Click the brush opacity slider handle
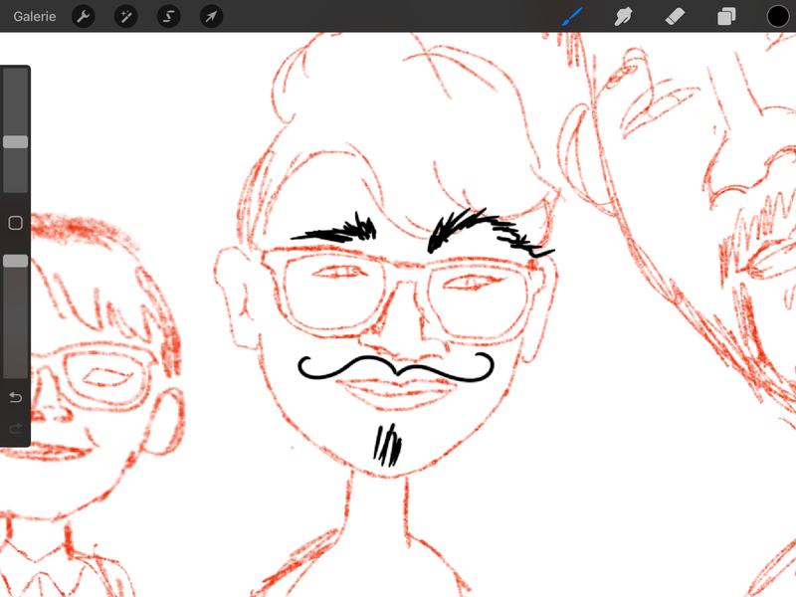Screen dimensions: 796x597 coord(15,261)
